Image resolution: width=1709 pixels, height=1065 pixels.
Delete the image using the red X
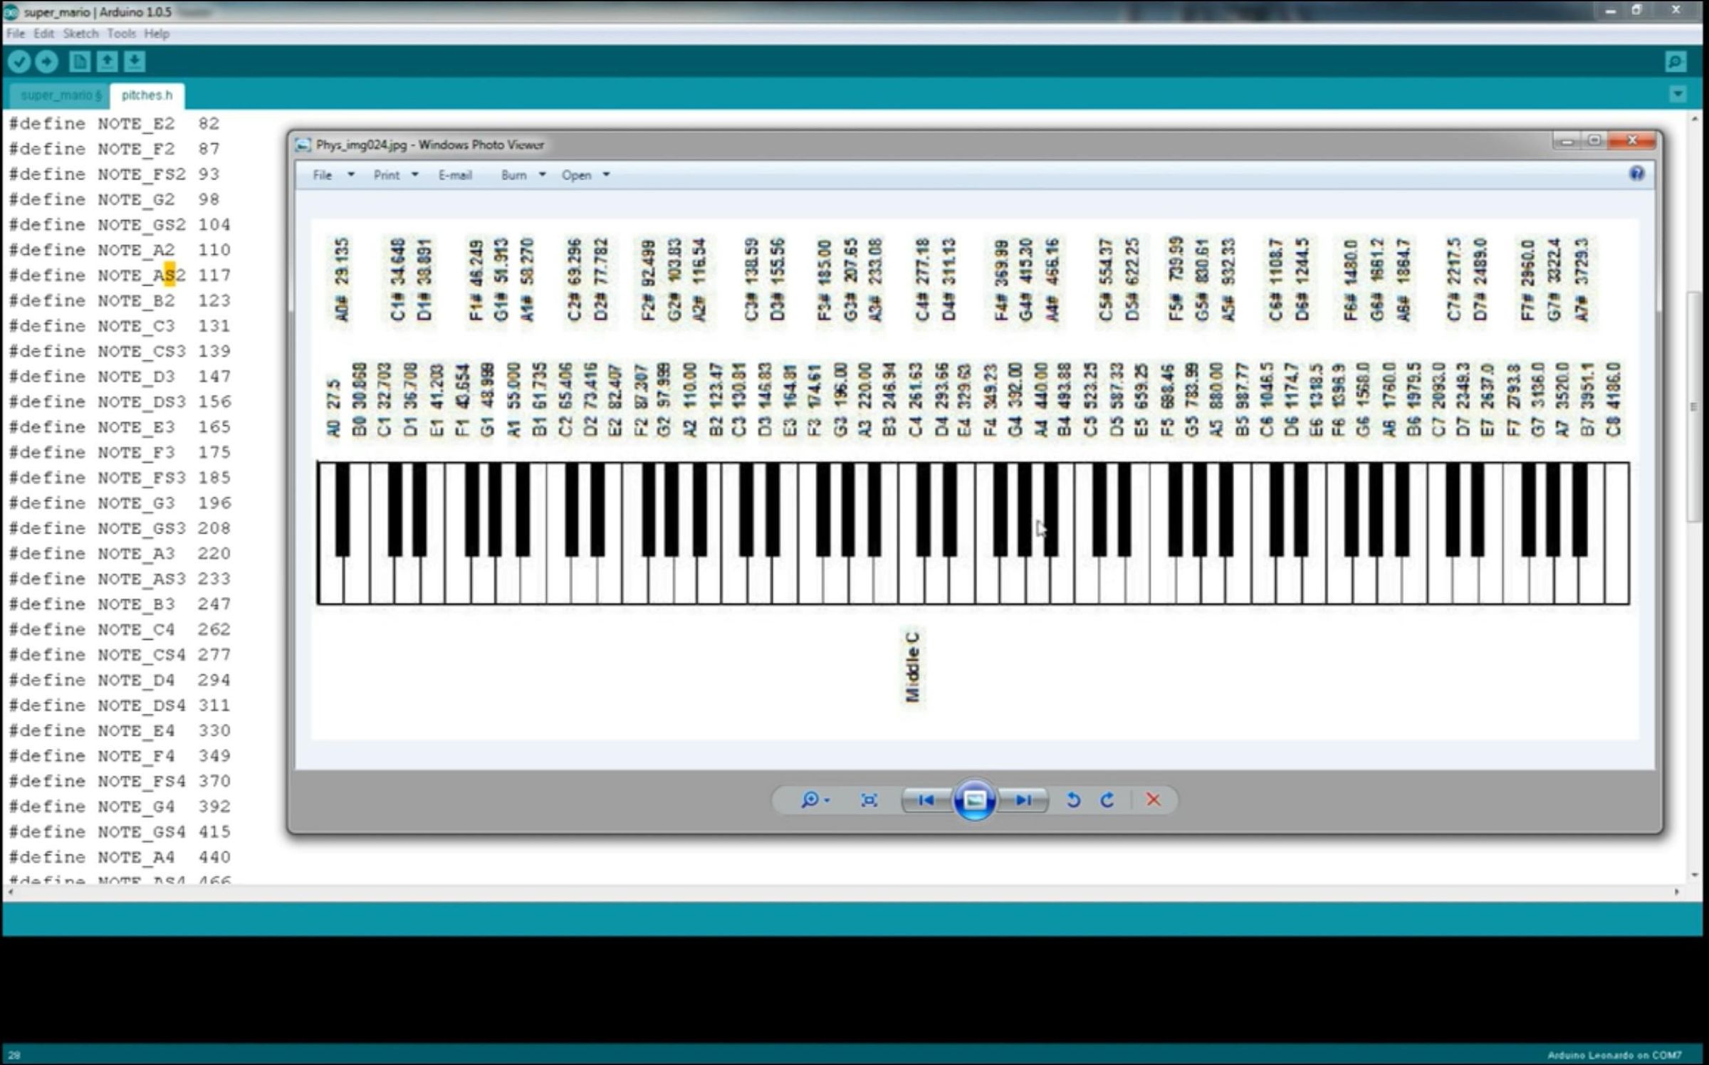coord(1154,800)
